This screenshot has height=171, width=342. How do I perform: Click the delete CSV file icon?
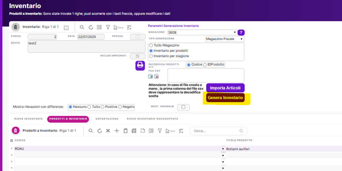tap(156, 77)
